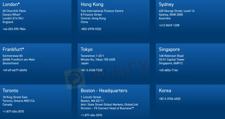The height and width of the screenshot is (119, 225).
Task: Click 'Australia' in the Sydney card
Action: (164, 18)
